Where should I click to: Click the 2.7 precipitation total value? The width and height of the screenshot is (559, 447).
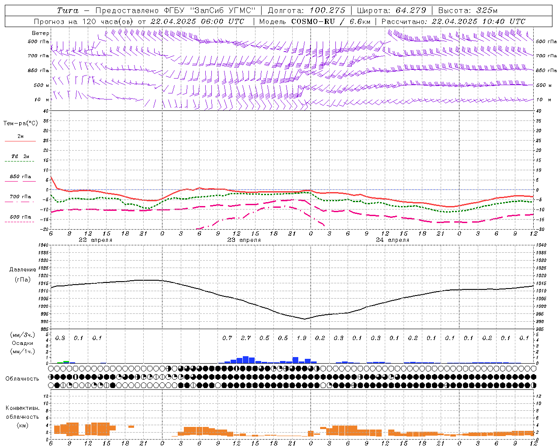point(246,338)
